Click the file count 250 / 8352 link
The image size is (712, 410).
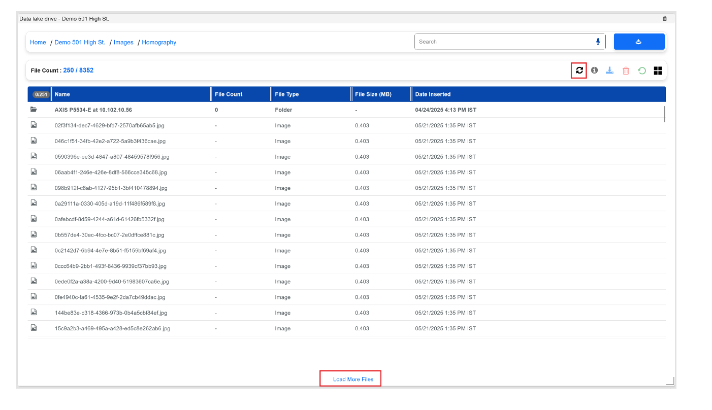tap(79, 70)
